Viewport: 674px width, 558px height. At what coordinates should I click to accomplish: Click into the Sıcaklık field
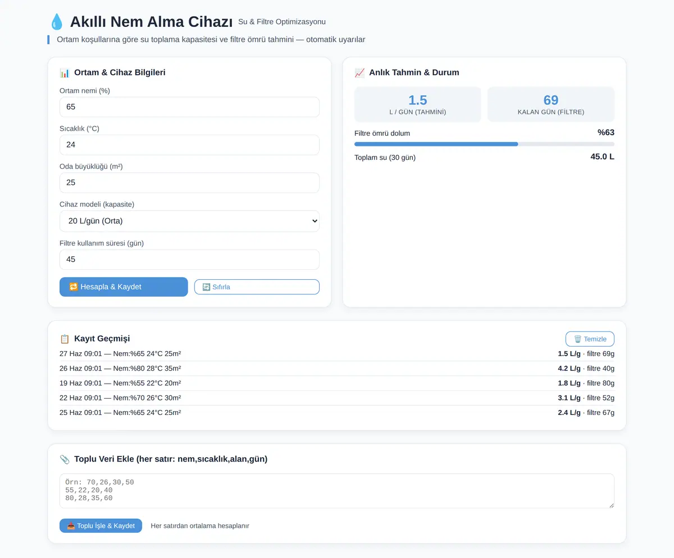189,145
